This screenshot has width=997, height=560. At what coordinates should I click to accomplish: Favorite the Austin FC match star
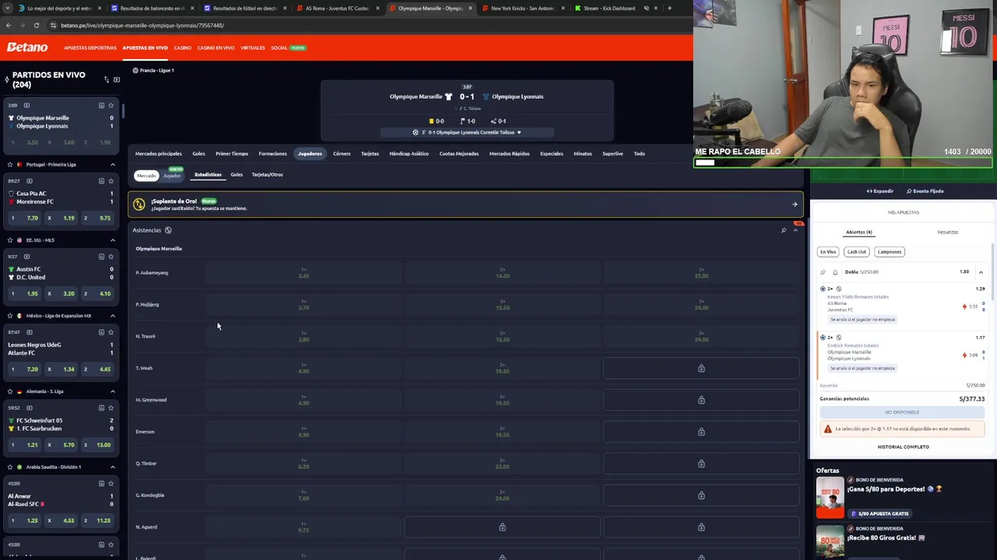(111, 256)
